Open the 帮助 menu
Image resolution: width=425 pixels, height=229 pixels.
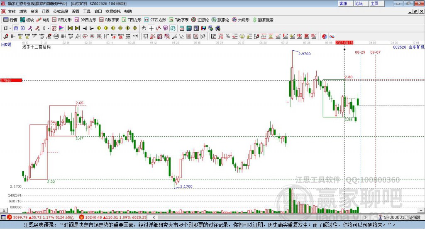[128, 11]
